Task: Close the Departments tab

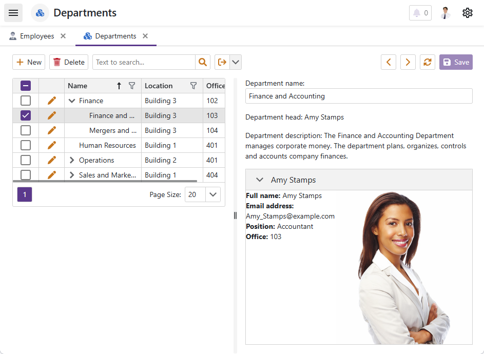Action: point(145,36)
